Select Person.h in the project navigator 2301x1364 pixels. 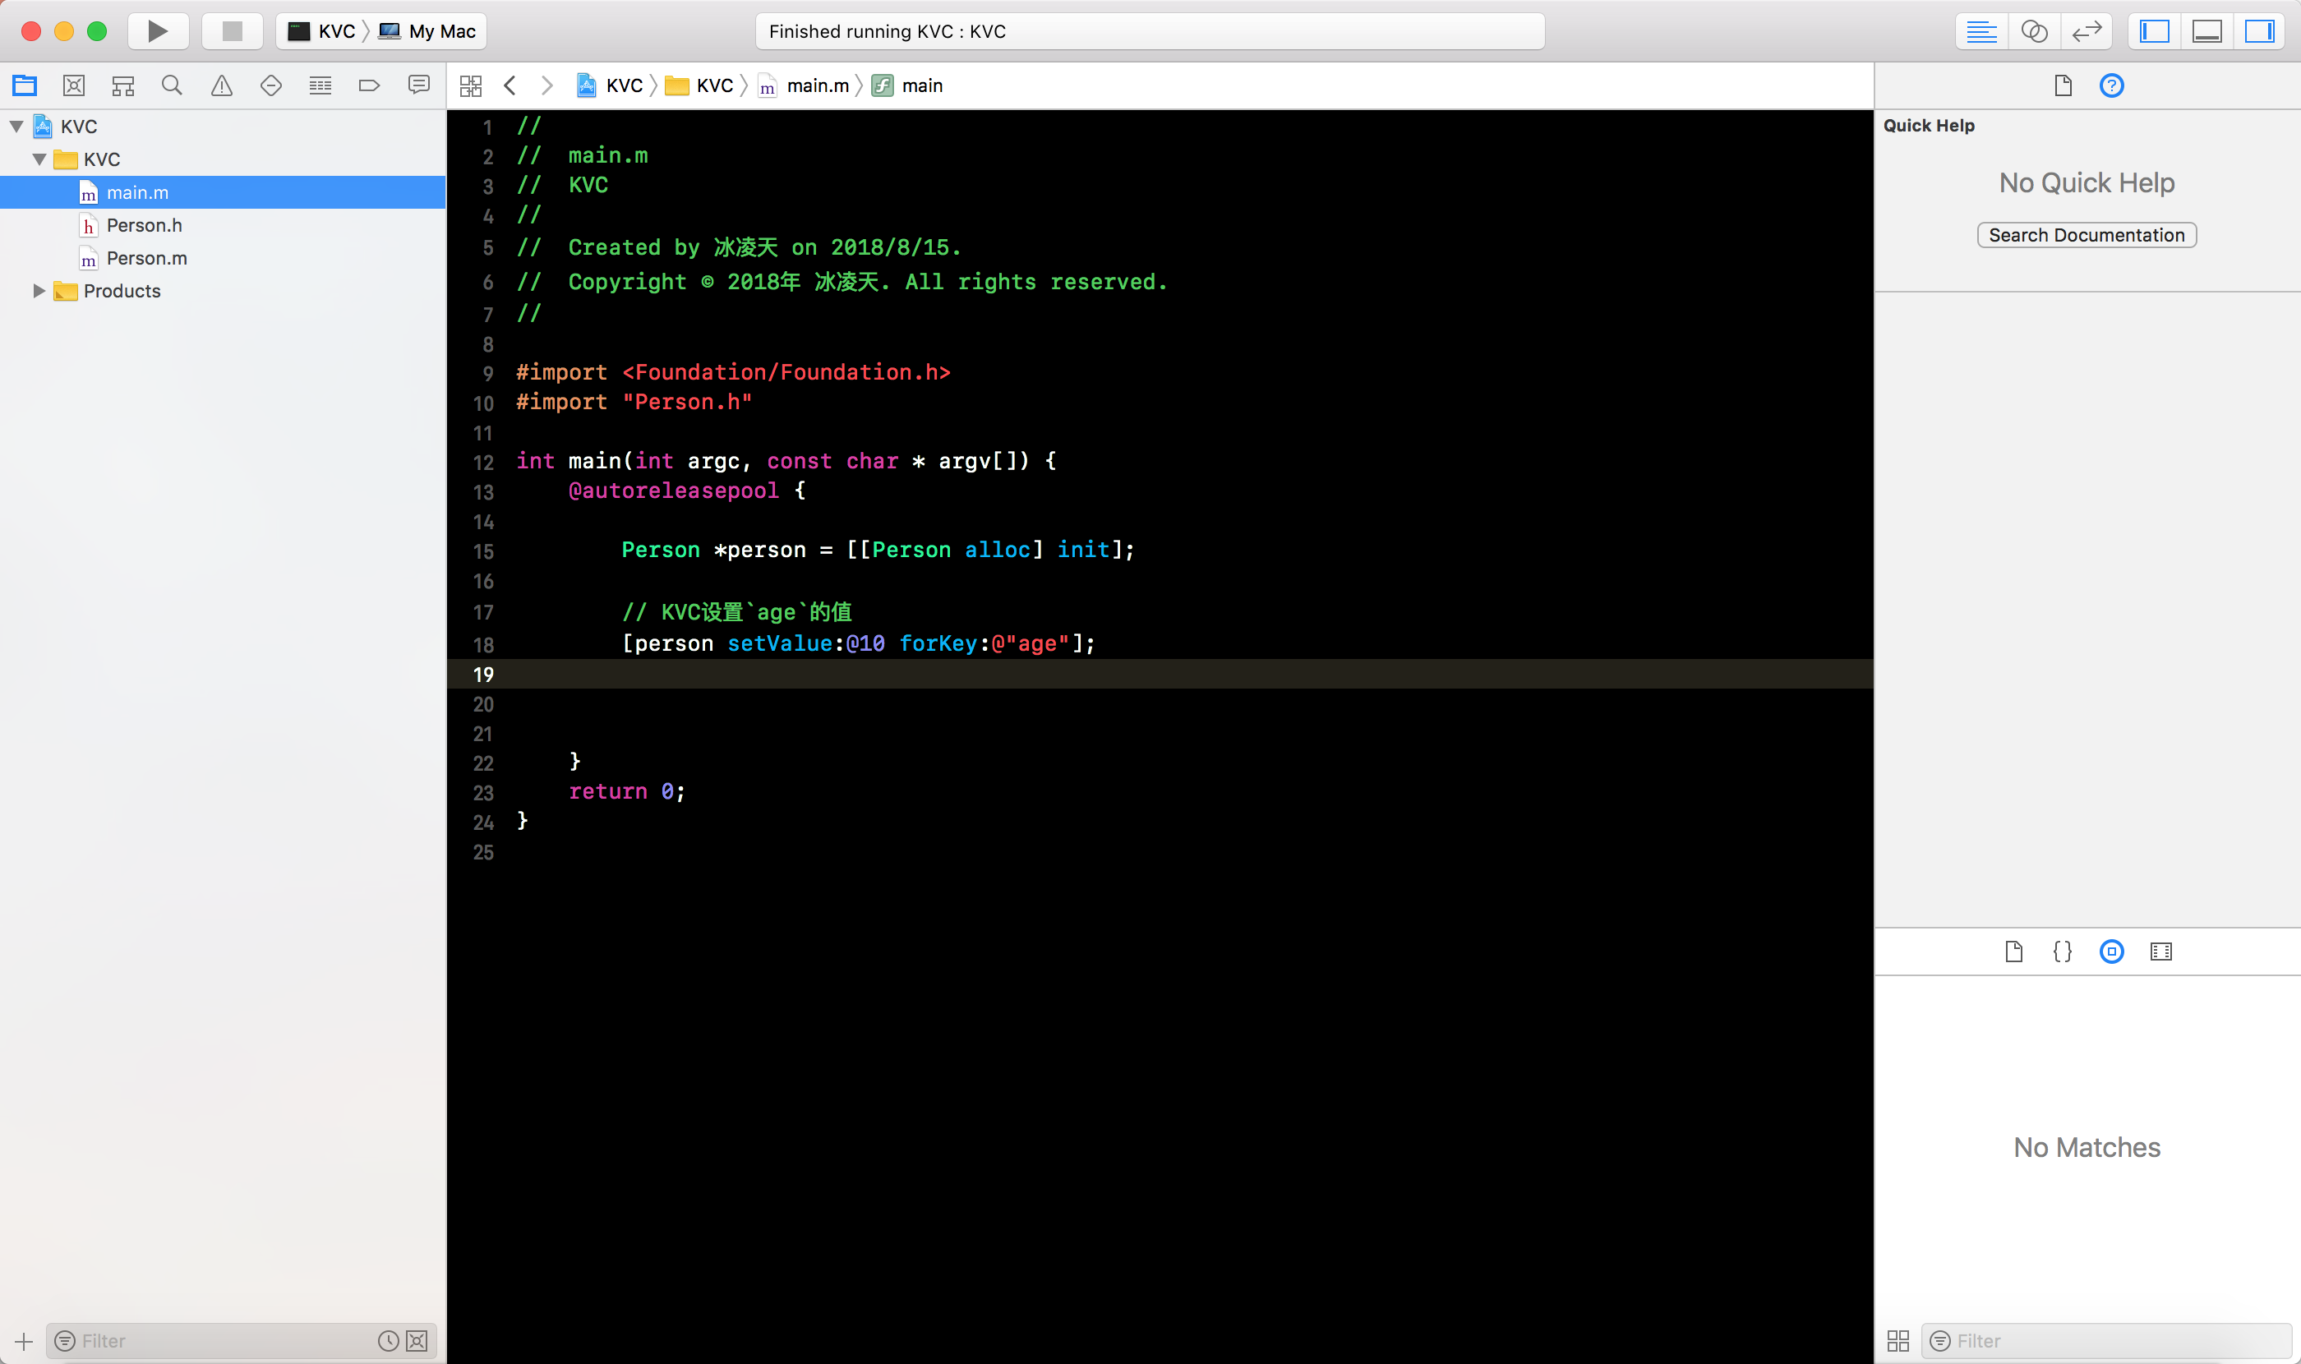click(x=144, y=225)
